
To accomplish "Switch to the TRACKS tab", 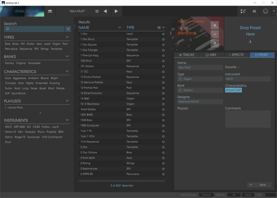I will (x=187, y=55).
